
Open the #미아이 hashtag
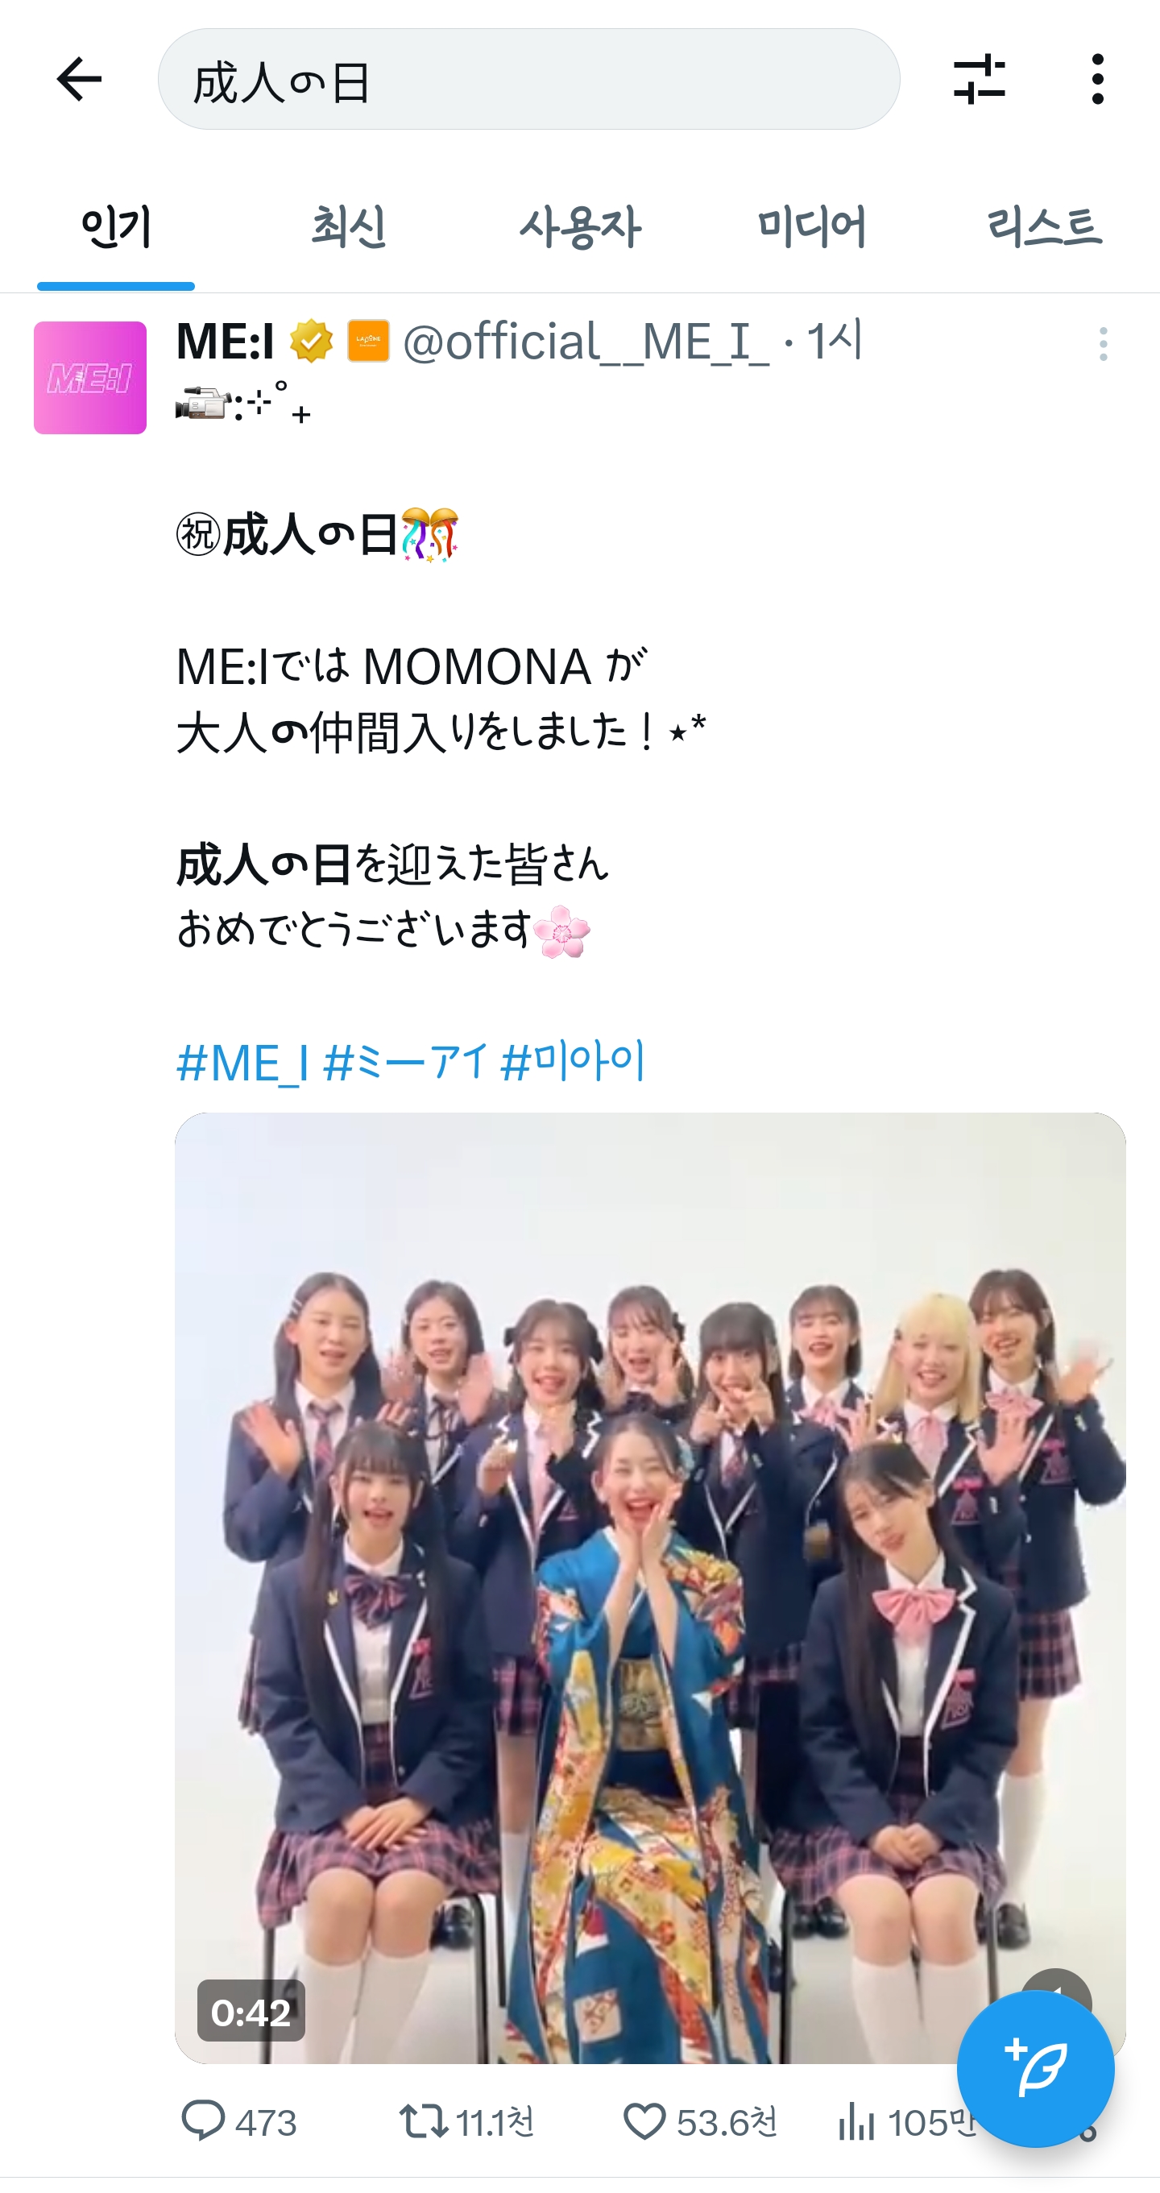(573, 1063)
